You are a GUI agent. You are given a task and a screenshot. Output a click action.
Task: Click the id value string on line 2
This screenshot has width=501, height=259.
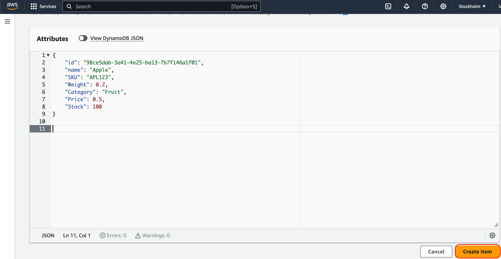[x=142, y=63]
